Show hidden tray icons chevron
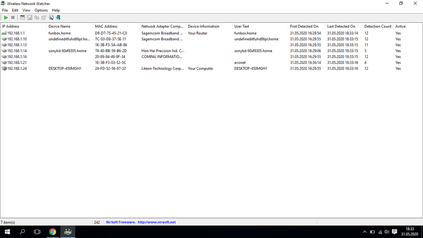Image resolution: width=423 pixels, height=238 pixels. [365, 232]
